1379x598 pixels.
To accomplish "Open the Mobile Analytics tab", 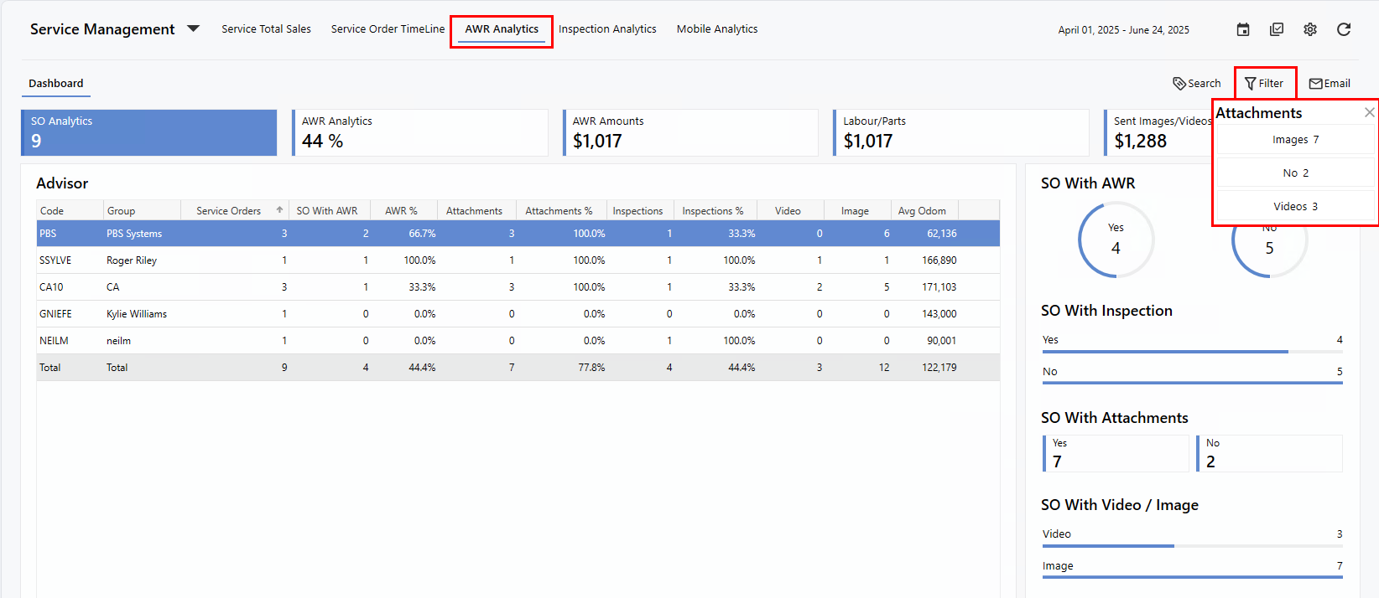I will point(717,29).
